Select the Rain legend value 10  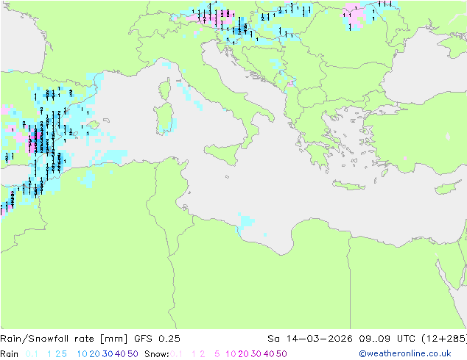(82, 354)
